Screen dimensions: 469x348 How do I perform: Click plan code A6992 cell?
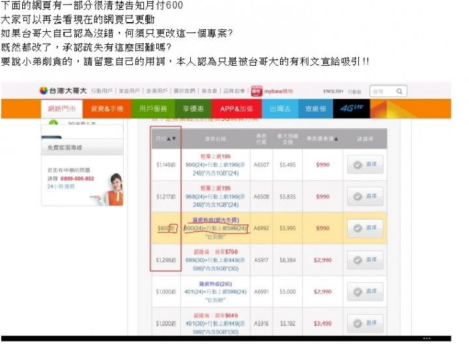(261, 228)
